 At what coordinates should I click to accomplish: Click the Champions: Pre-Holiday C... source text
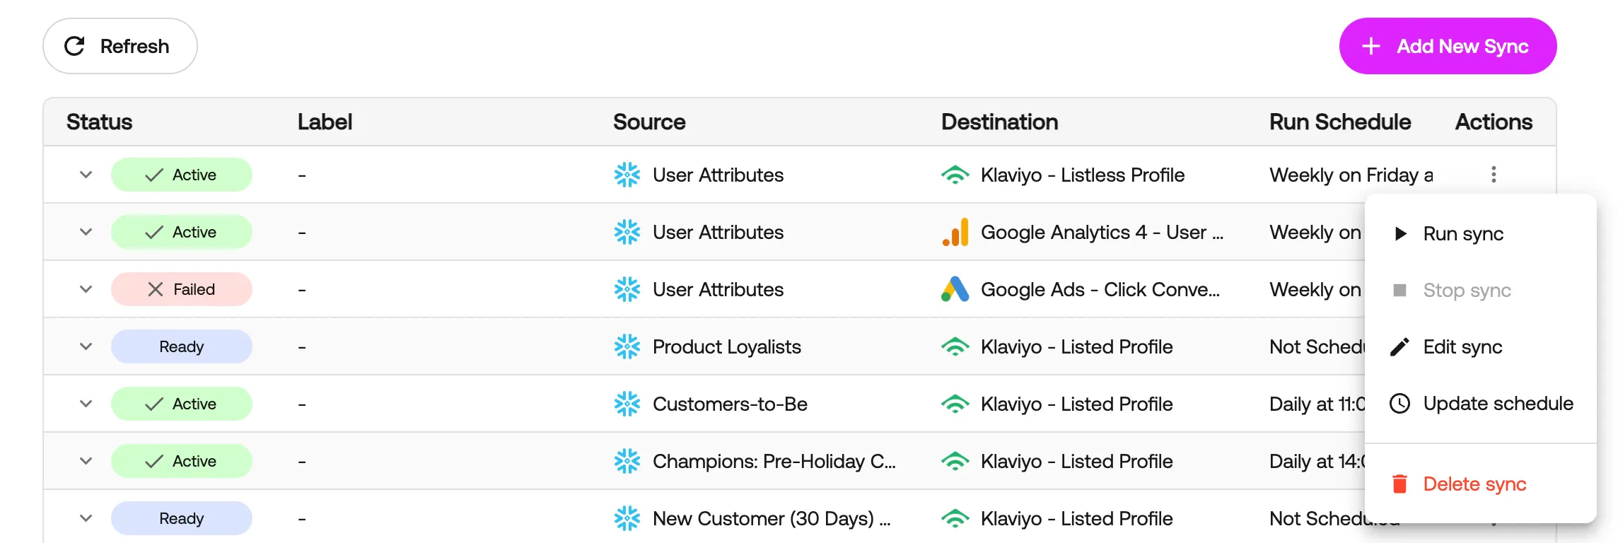774,461
